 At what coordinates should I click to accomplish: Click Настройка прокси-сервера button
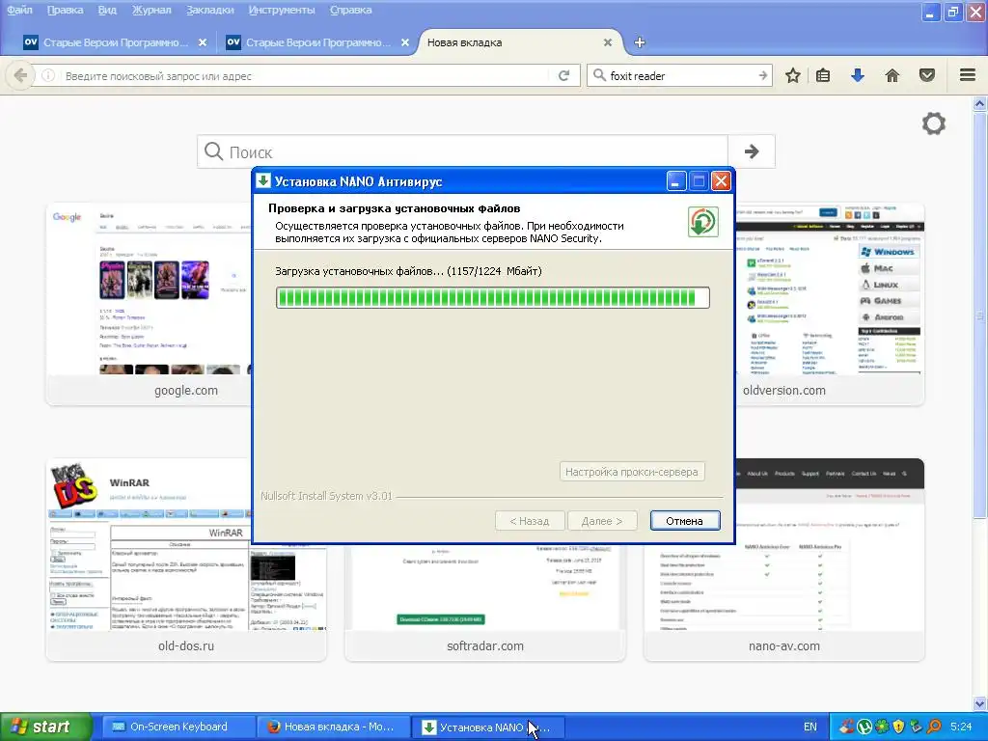pos(631,472)
